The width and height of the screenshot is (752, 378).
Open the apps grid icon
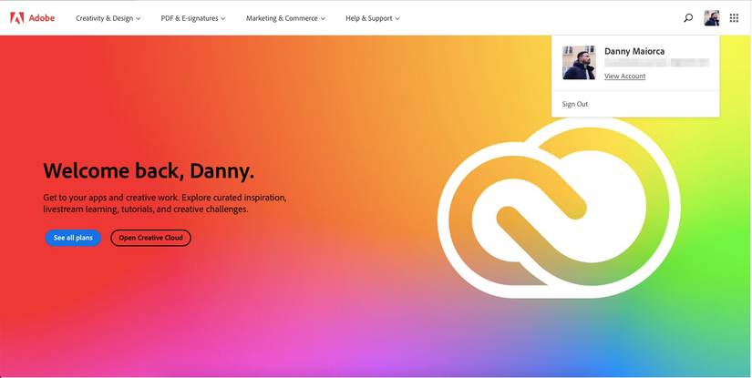click(x=734, y=18)
